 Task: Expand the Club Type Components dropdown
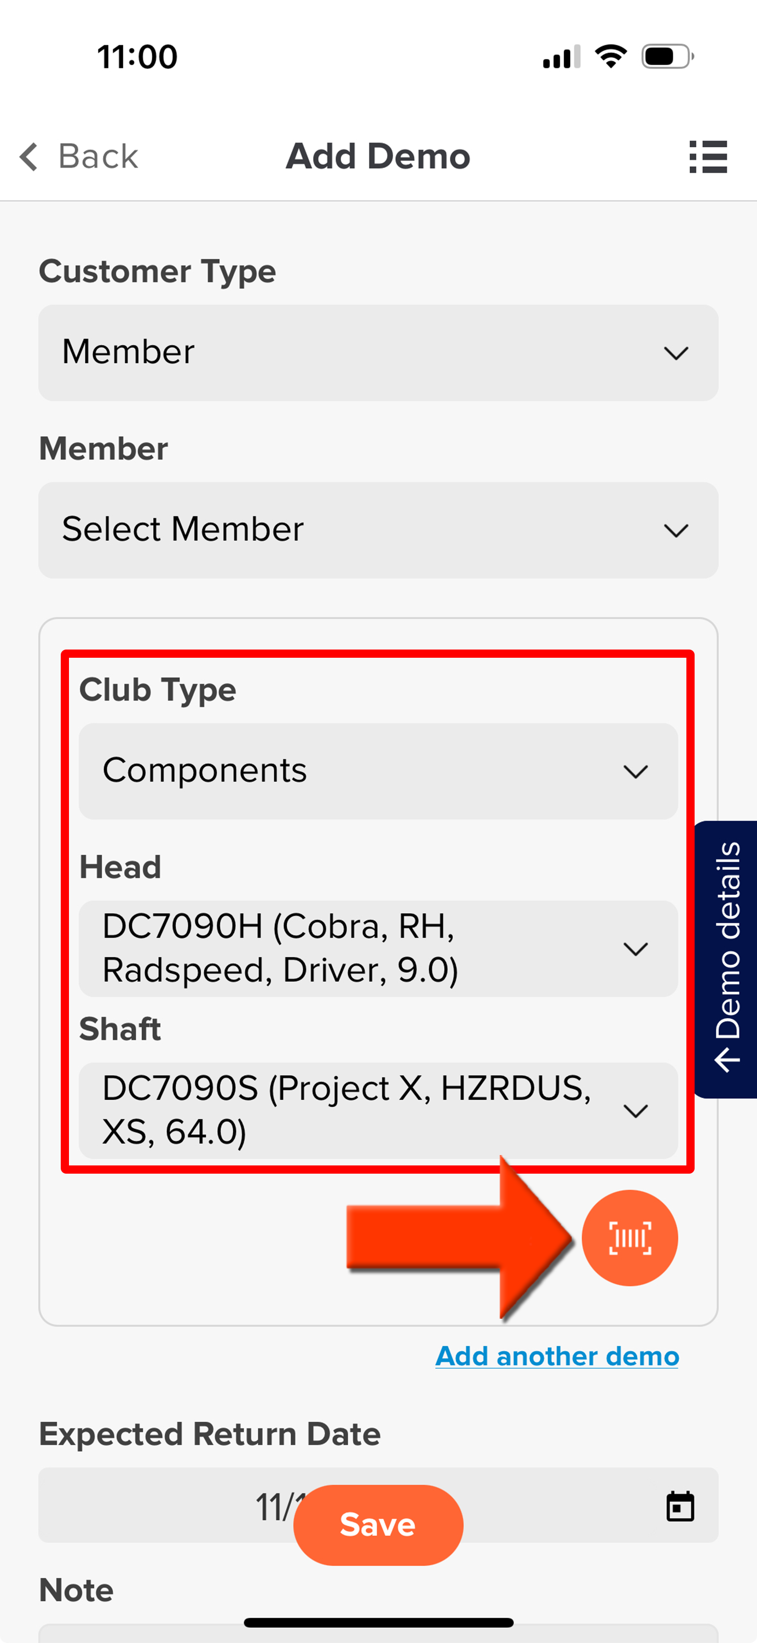(x=378, y=771)
